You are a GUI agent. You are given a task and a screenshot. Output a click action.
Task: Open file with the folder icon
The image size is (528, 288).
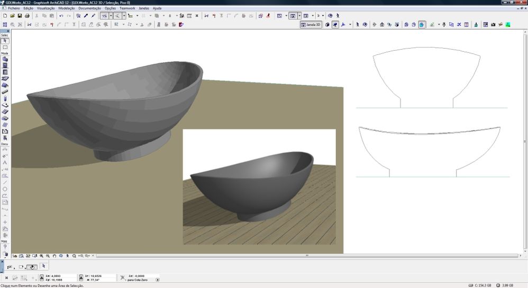(x=12, y=16)
